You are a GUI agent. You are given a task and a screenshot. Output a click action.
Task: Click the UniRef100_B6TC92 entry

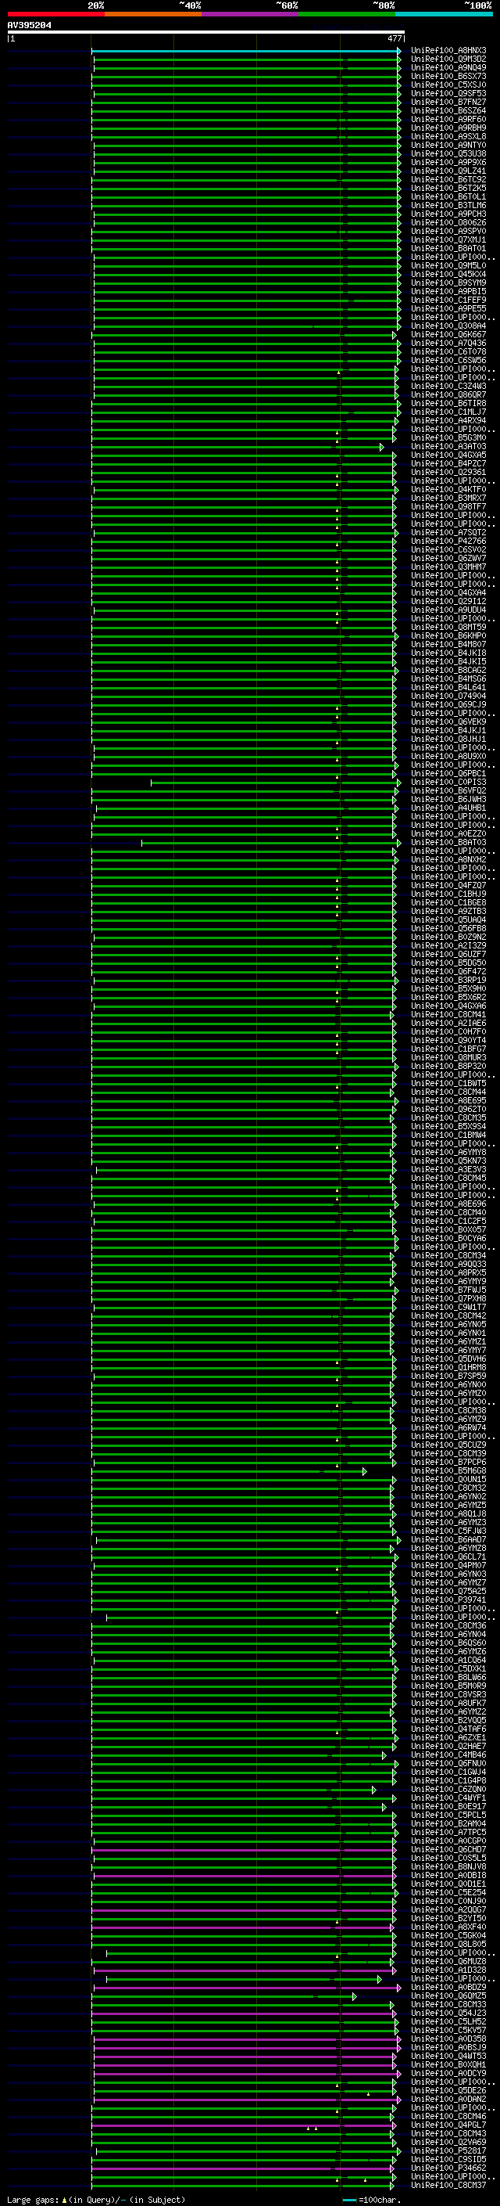(x=448, y=180)
